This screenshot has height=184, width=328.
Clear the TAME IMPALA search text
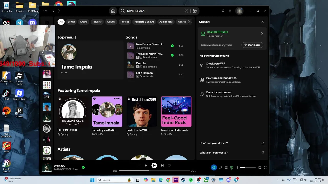[x=186, y=11]
